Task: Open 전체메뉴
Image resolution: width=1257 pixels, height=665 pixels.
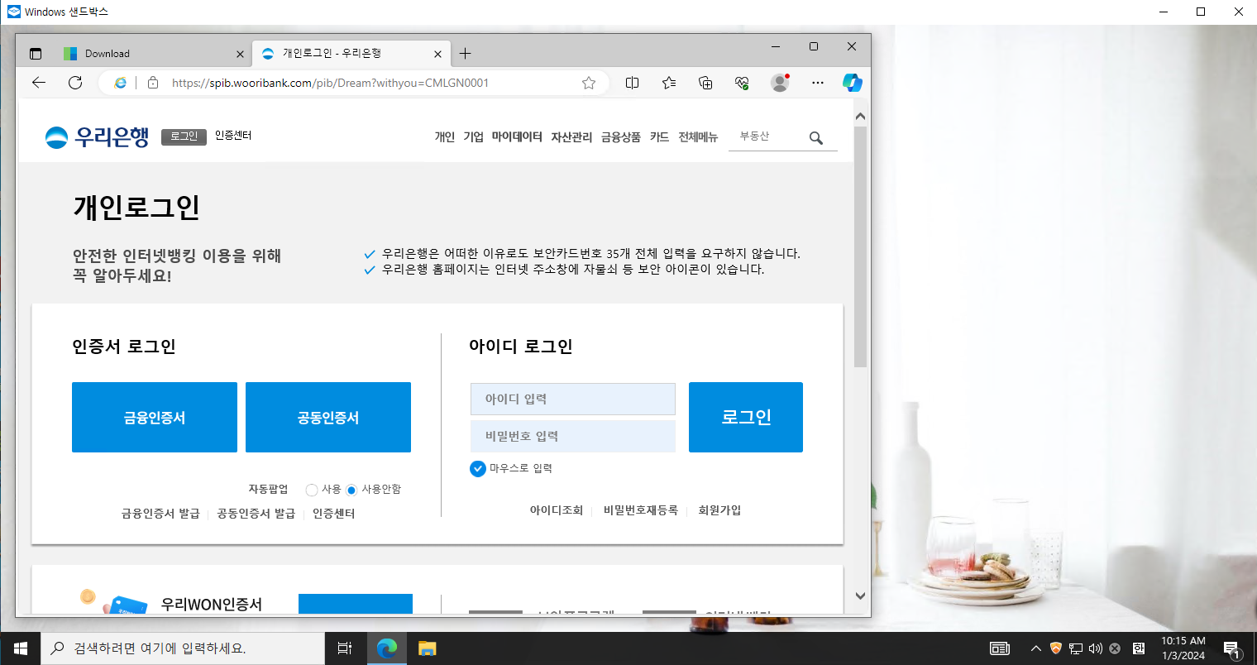Action: (698, 137)
